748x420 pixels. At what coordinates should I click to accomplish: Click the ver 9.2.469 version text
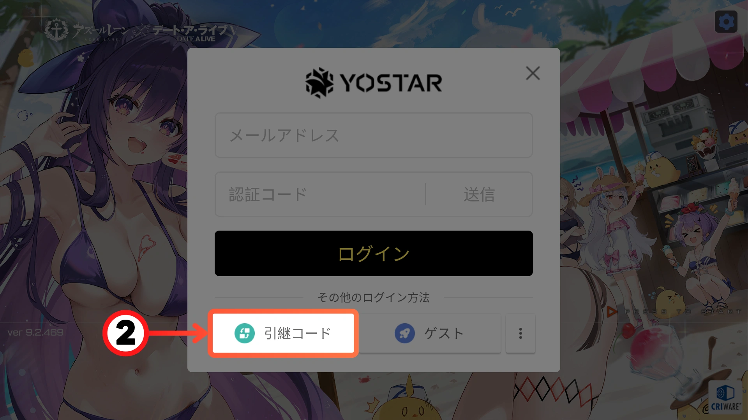[x=35, y=332]
